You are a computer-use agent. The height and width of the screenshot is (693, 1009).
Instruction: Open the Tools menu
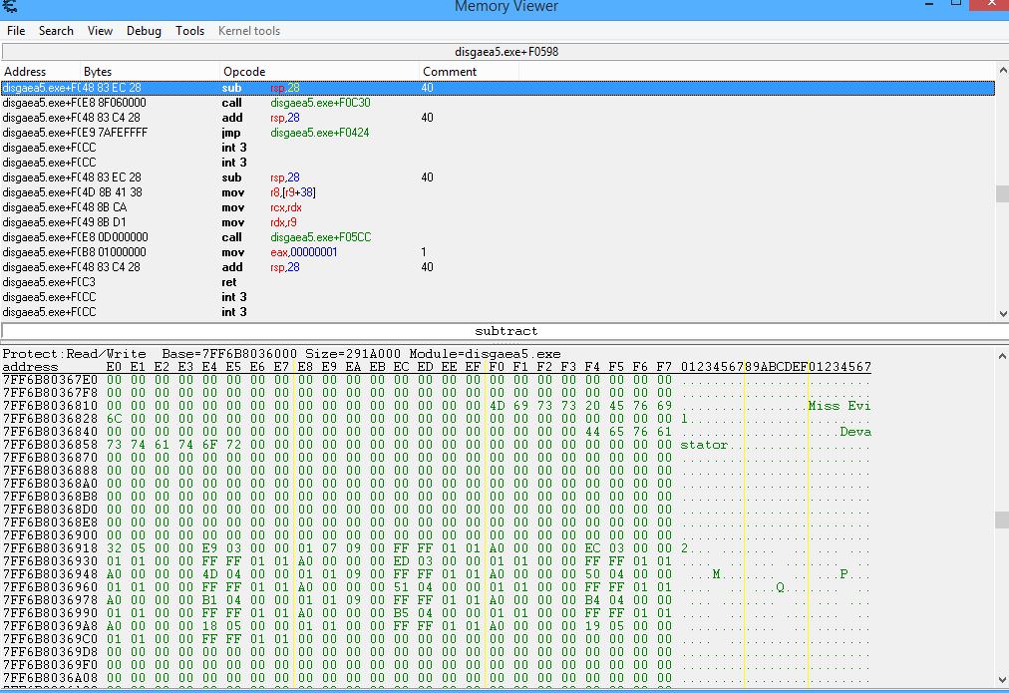pyautogui.click(x=189, y=31)
